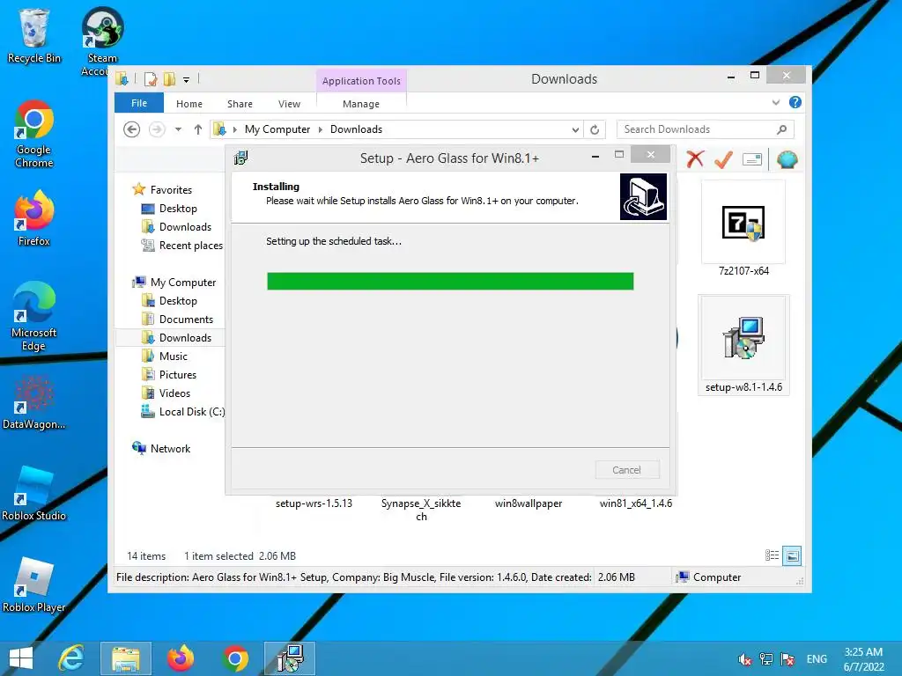Open Microsoft Edge desktop shortcut

click(x=34, y=316)
